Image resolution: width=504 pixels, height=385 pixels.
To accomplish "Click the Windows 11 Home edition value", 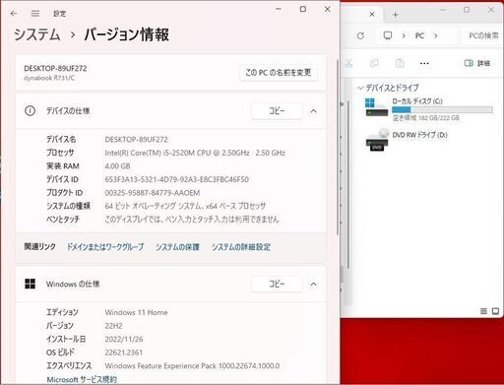I will click(136, 312).
